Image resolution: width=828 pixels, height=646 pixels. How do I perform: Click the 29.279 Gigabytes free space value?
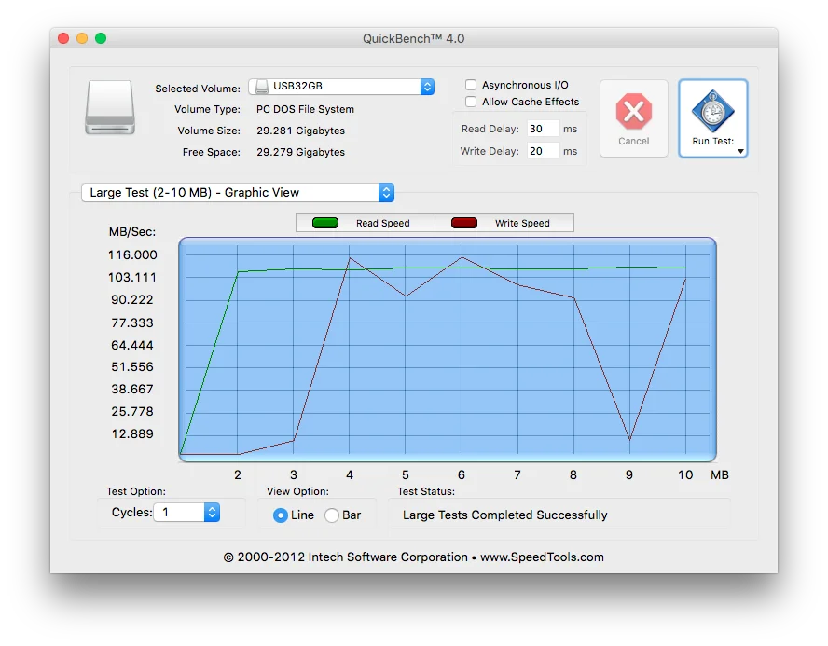(x=300, y=152)
